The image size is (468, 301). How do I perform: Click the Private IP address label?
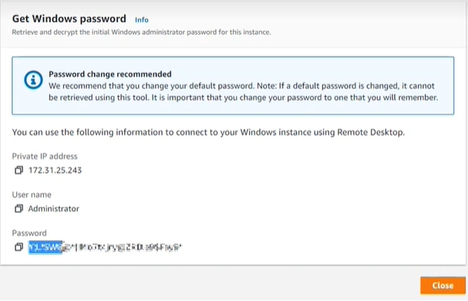pyautogui.click(x=45, y=157)
